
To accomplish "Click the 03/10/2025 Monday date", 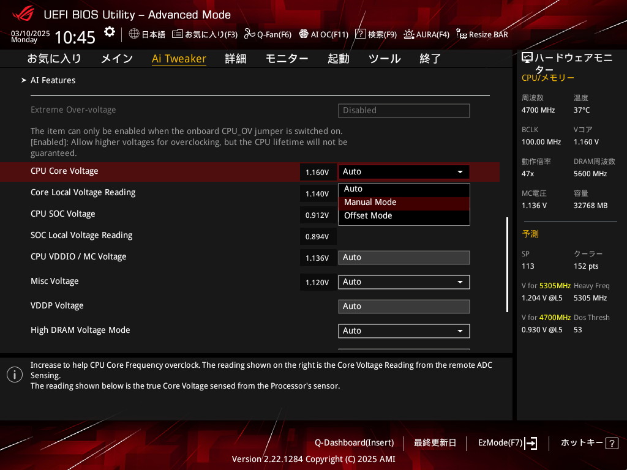I will coord(31,36).
